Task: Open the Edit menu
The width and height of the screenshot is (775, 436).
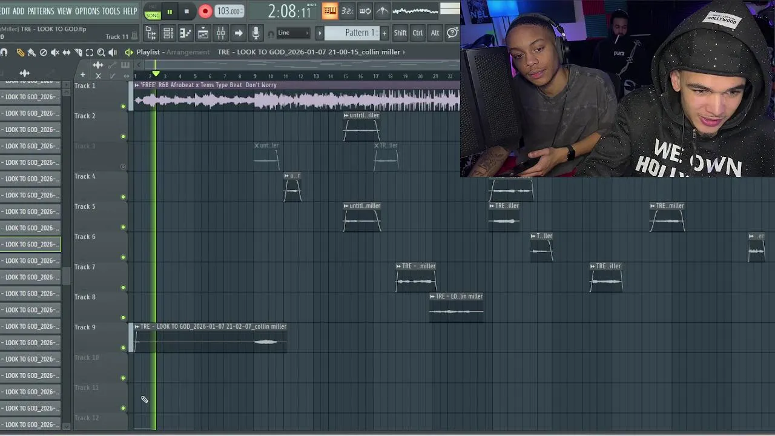Action: pos(5,11)
